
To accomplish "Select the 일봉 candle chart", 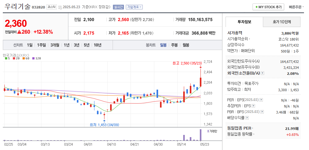I will tap(163, 45).
